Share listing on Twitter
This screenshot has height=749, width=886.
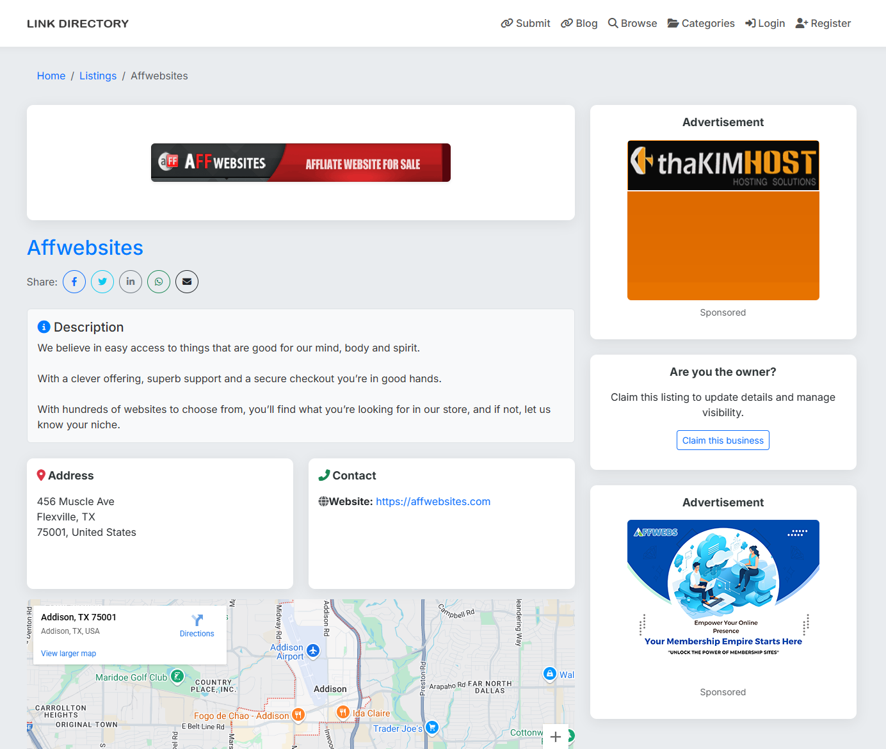click(102, 282)
